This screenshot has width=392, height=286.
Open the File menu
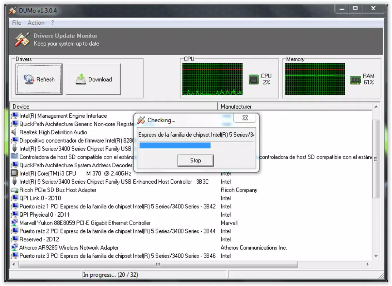tap(16, 23)
